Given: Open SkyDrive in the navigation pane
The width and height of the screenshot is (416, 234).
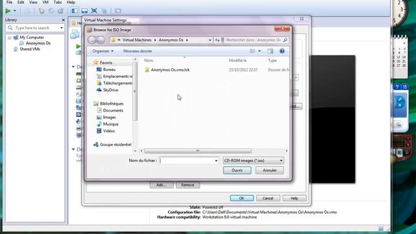Looking at the screenshot, I should coord(110,90).
